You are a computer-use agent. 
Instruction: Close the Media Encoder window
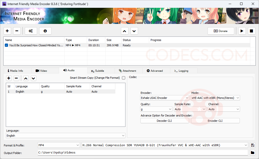253,4
